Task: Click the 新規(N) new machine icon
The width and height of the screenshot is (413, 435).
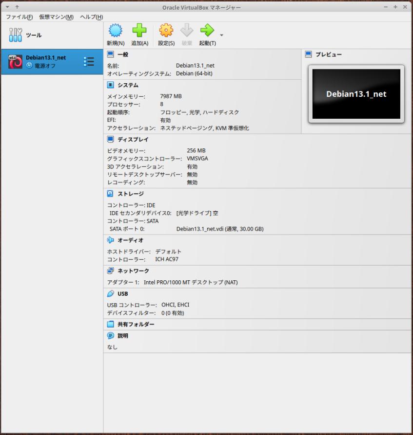Action: pyautogui.click(x=116, y=30)
